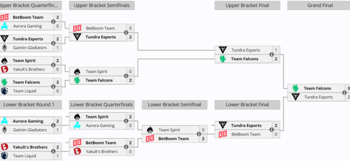Click info icon on Spirit vs Falcons semifinal
The height and width of the screenshot is (161, 350).
coord(126,76)
